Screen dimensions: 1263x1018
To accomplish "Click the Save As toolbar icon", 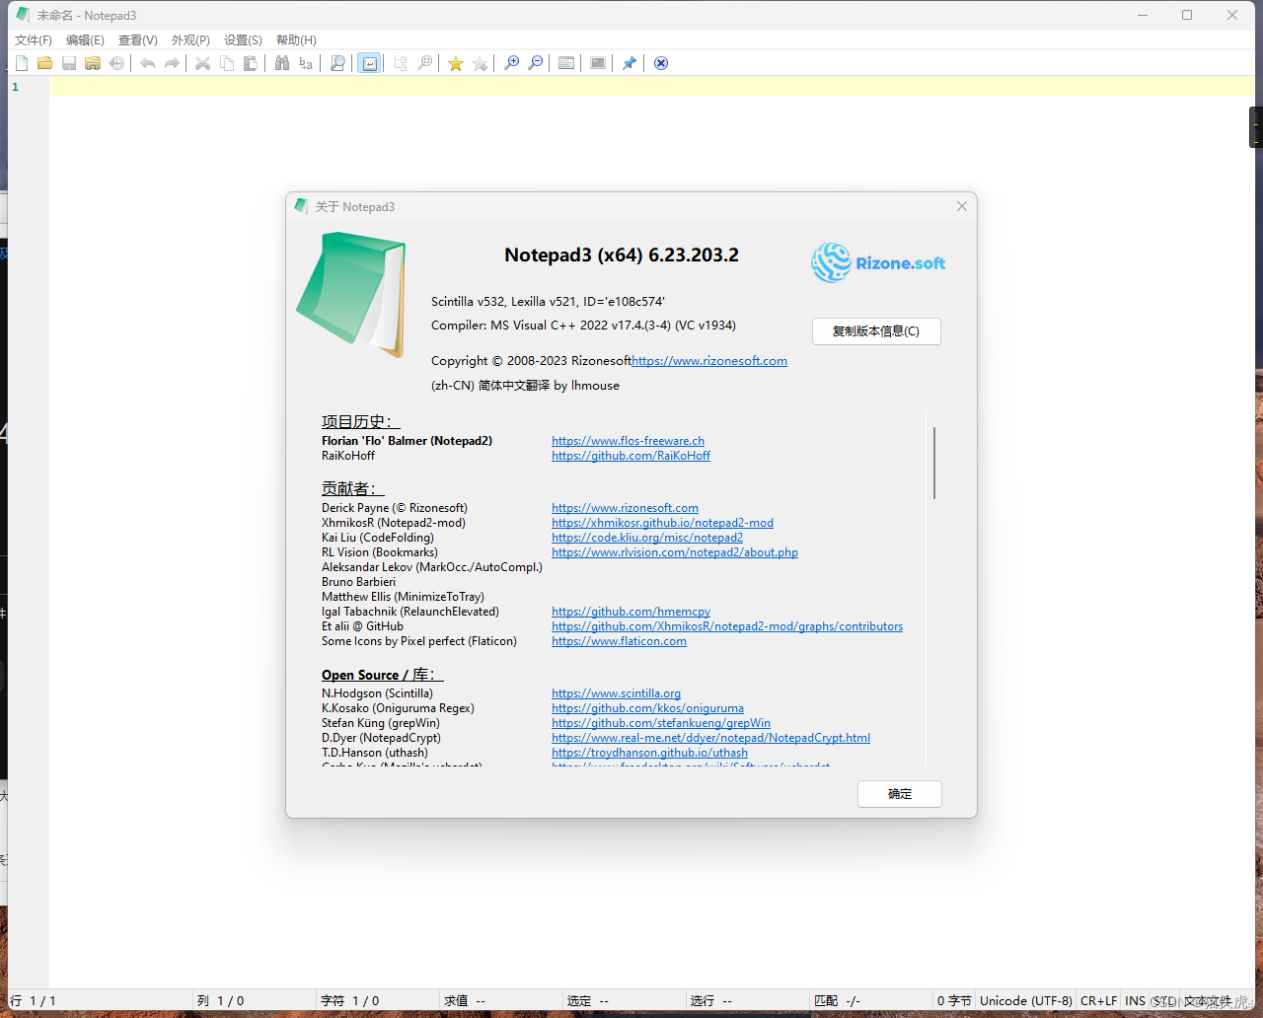I will 93,63.
